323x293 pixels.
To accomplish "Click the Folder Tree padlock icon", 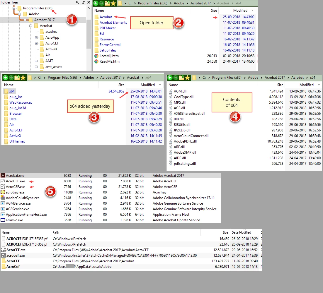I will pos(83,2).
